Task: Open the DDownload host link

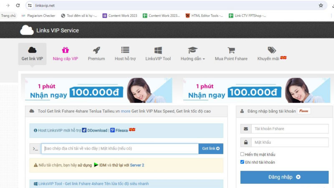Action: coord(95,130)
